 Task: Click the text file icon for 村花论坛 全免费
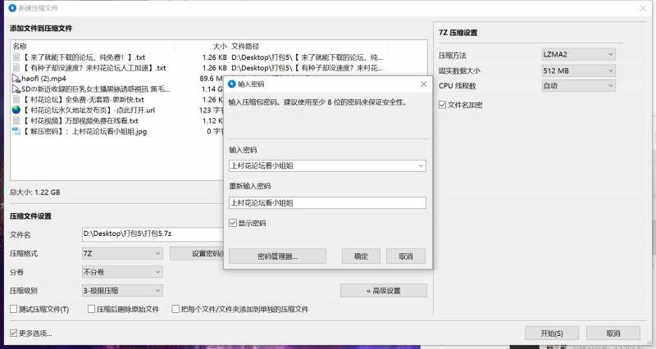[16, 99]
